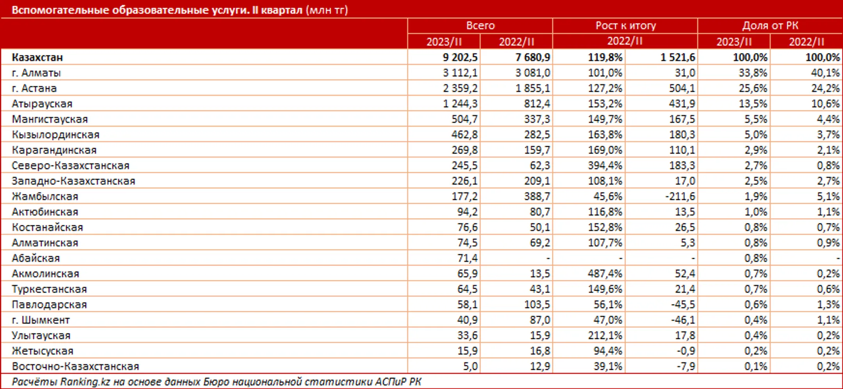The height and width of the screenshot is (389, 843).
Task: Select the г. Шымкент row label
Action: (x=41, y=320)
